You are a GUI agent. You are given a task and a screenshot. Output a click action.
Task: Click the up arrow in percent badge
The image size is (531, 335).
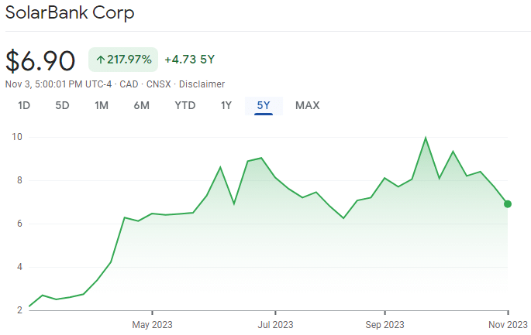[100, 60]
